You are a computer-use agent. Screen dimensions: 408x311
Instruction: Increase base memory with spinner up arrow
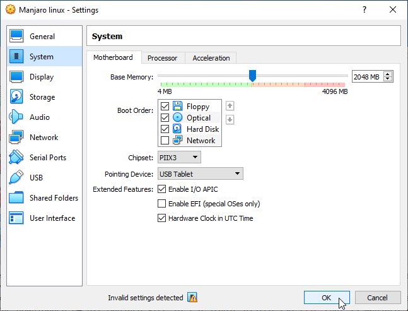388,74
